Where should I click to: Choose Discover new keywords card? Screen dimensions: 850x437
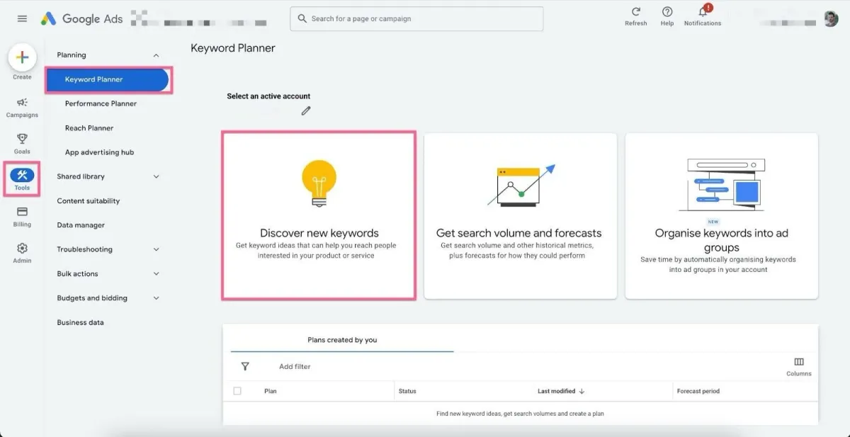(319, 215)
